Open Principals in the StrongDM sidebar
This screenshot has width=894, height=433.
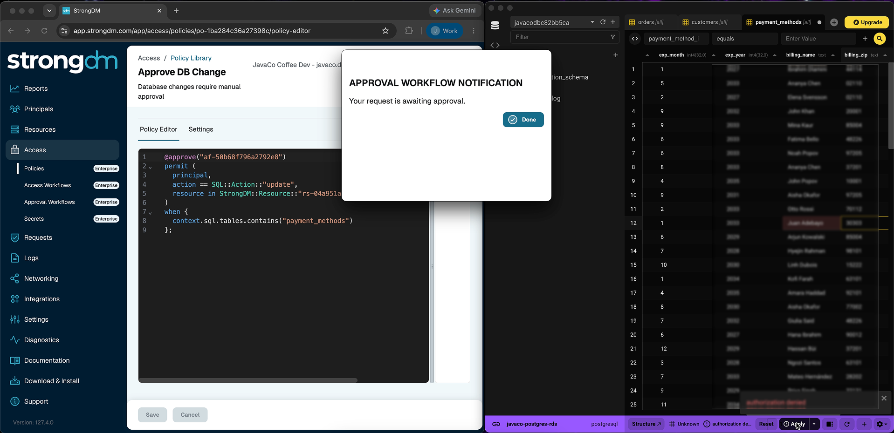(39, 109)
